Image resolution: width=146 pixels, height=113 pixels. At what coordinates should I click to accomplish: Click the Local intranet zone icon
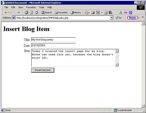(116, 110)
